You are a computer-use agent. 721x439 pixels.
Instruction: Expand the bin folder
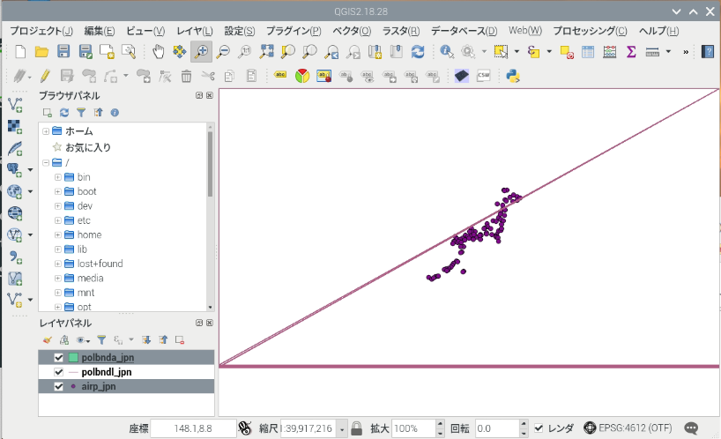[x=58, y=177]
